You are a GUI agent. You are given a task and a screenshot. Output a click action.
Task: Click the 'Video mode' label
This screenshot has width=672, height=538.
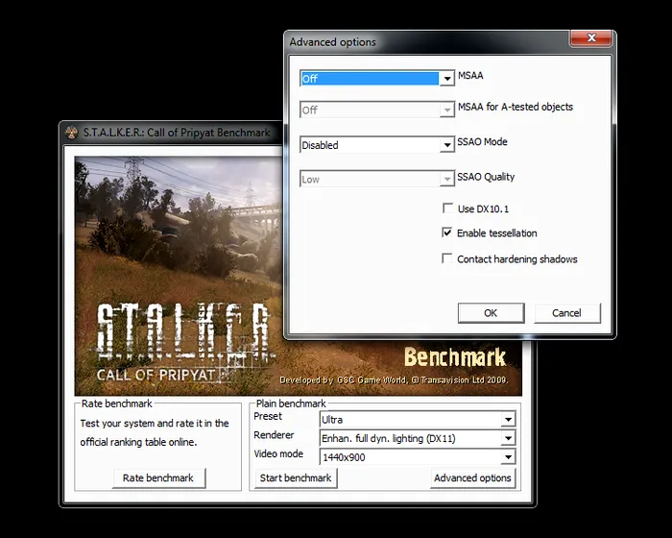click(278, 453)
